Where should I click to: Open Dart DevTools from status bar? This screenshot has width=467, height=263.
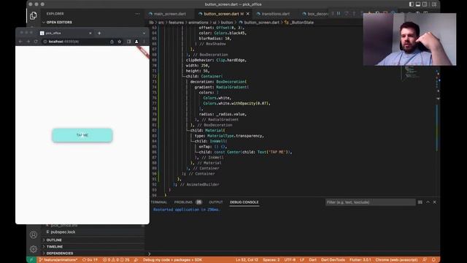(x=333, y=260)
